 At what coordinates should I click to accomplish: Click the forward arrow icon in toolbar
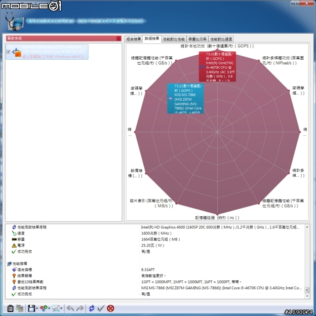pos(80,308)
